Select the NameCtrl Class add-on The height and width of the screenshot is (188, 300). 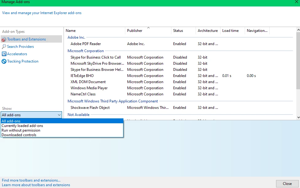180,94
